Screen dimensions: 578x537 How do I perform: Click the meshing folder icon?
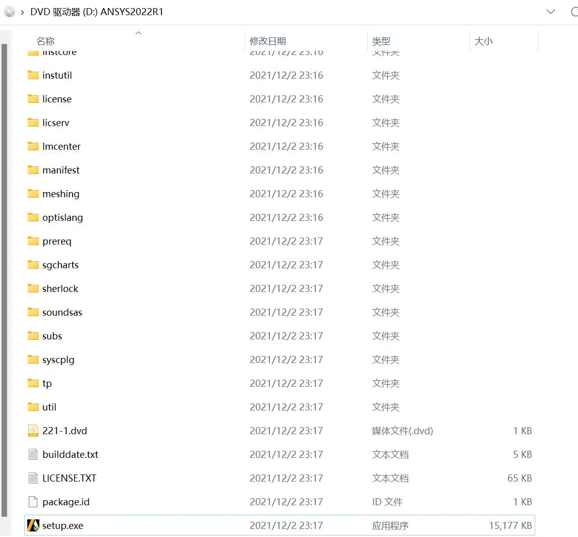pos(33,194)
